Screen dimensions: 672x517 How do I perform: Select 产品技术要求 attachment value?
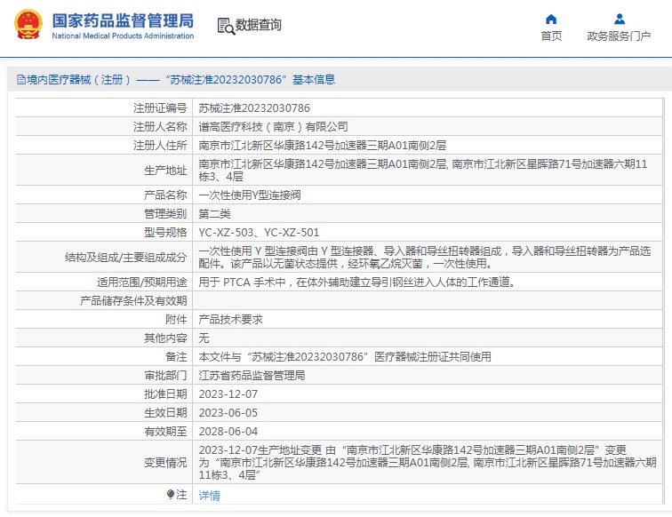[x=230, y=320]
